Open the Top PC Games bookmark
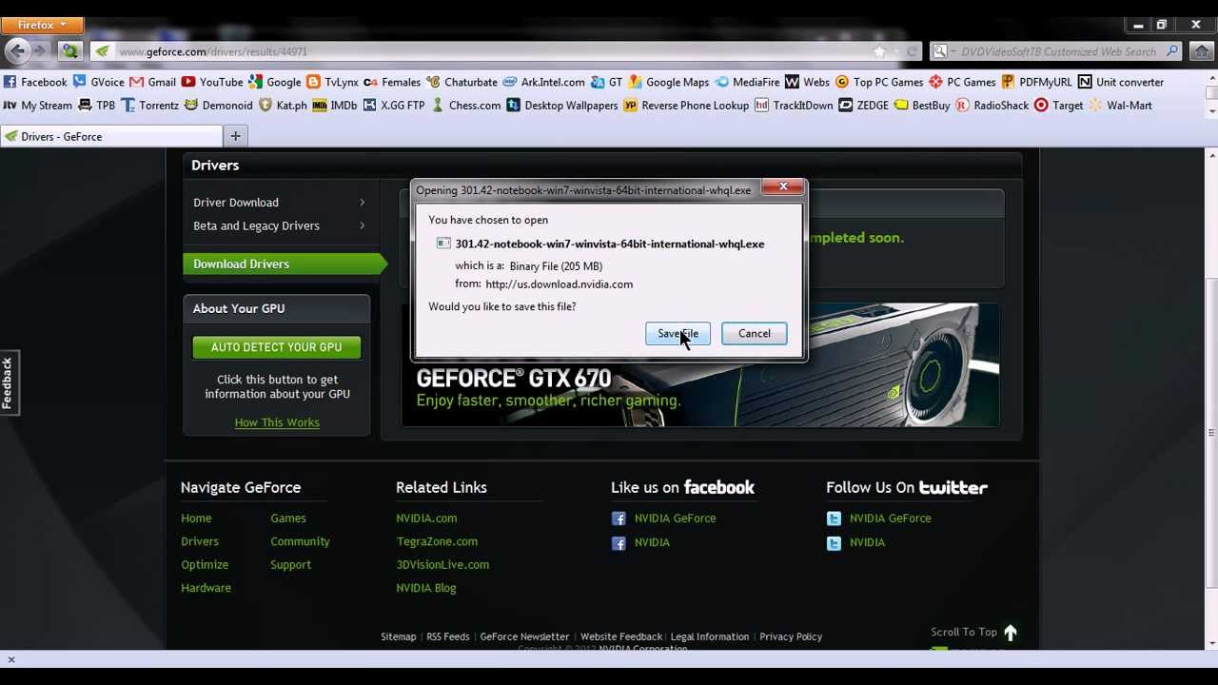Screen dimensions: 1218x685 [x=879, y=82]
